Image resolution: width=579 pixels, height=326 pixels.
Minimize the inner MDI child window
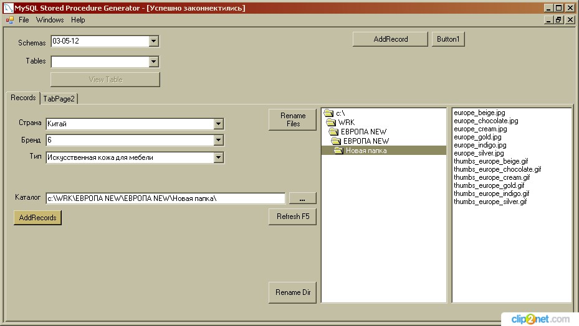click(x=548, y=20)
